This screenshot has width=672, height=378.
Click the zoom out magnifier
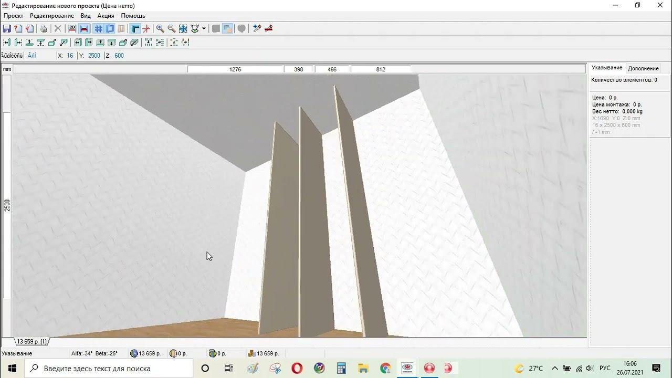172,28
